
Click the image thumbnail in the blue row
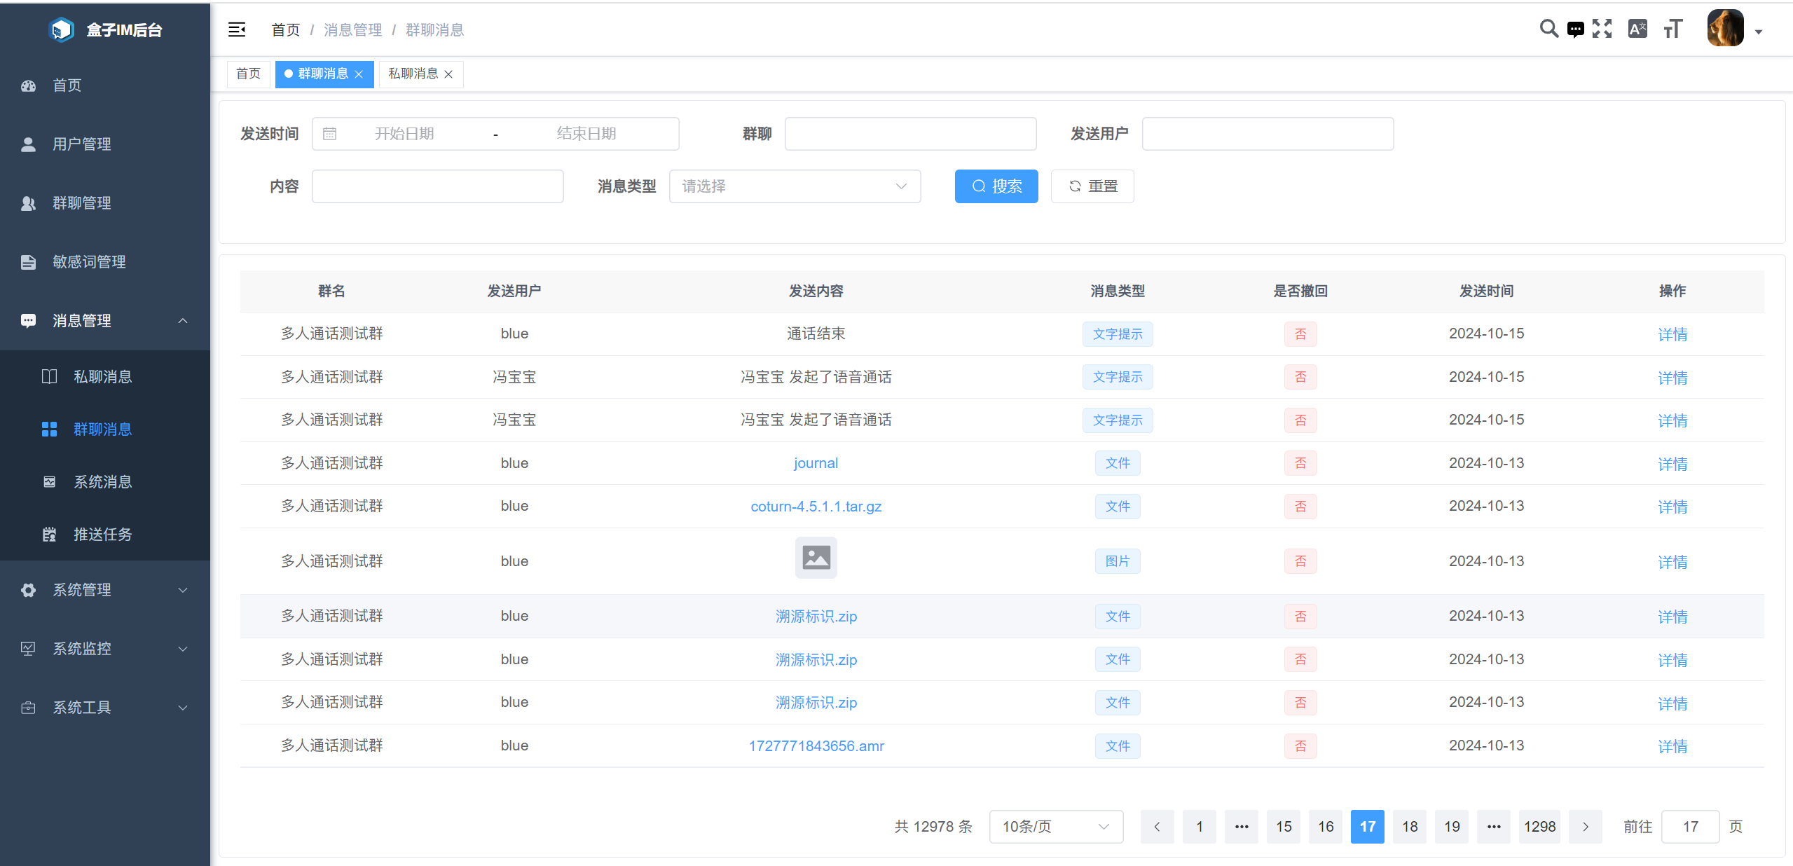(816, 558)
